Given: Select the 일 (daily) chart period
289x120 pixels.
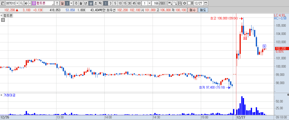Looking at the screenshot, I should coord(62,3).
